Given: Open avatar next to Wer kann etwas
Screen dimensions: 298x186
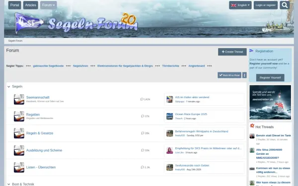Looking at the screenshot, I should click(x=252, y=183).
